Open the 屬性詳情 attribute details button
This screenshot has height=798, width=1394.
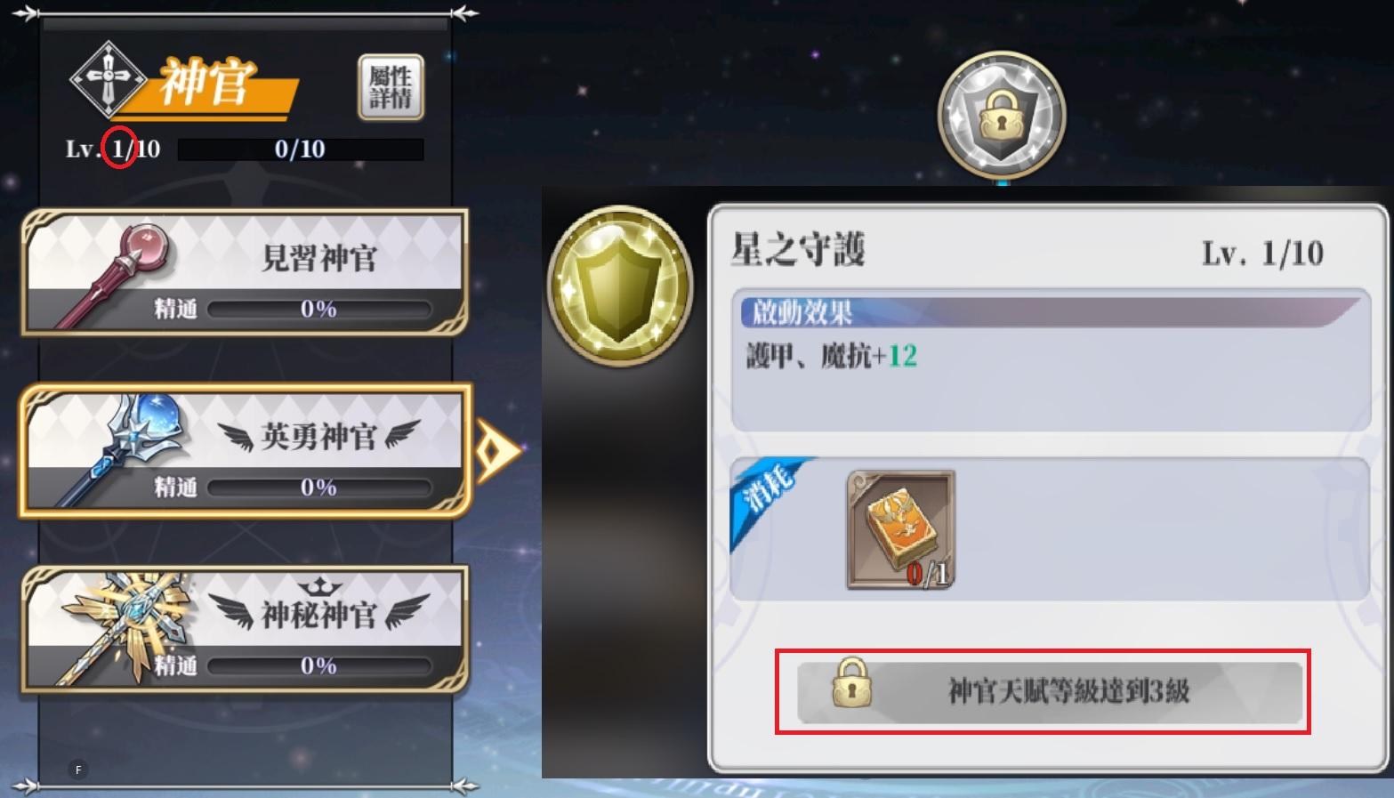point(391,87)
